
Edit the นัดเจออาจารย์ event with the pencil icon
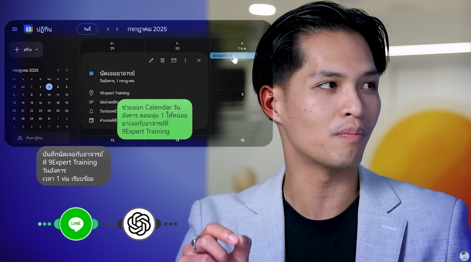pos(151,60)
